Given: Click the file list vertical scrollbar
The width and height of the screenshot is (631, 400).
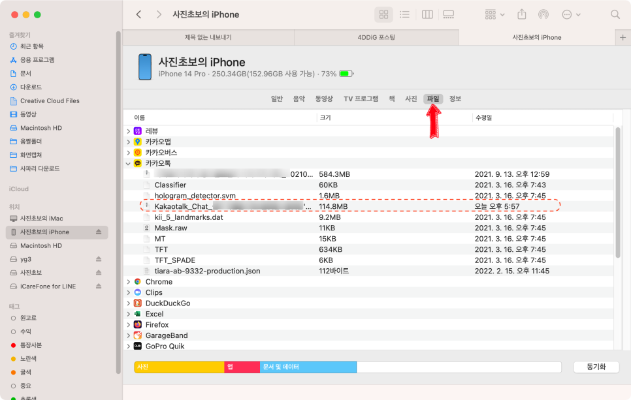Looking at the screenshot, I should (x=618, y=192).
